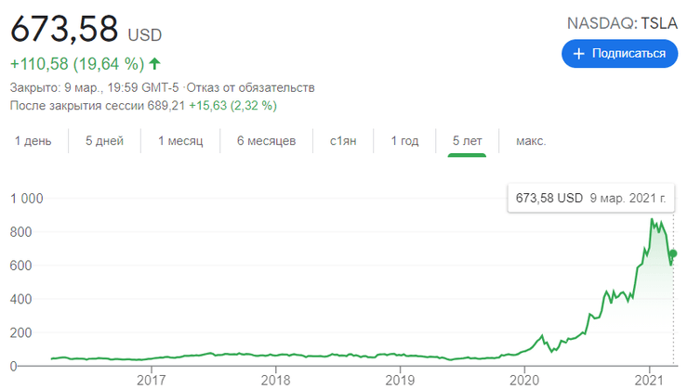Click the Закрыто: 9 мар., 19:59 GMT-5 text
The width and height of the screenshot is (688, 389).
pyautogui.click(x=94, y=87)
